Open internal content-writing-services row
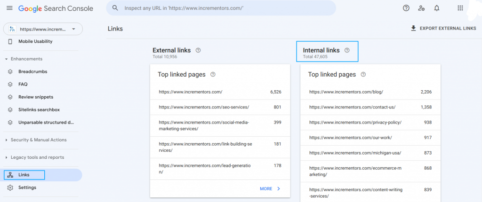Screen dimensions: 482x202 point(370,193)
